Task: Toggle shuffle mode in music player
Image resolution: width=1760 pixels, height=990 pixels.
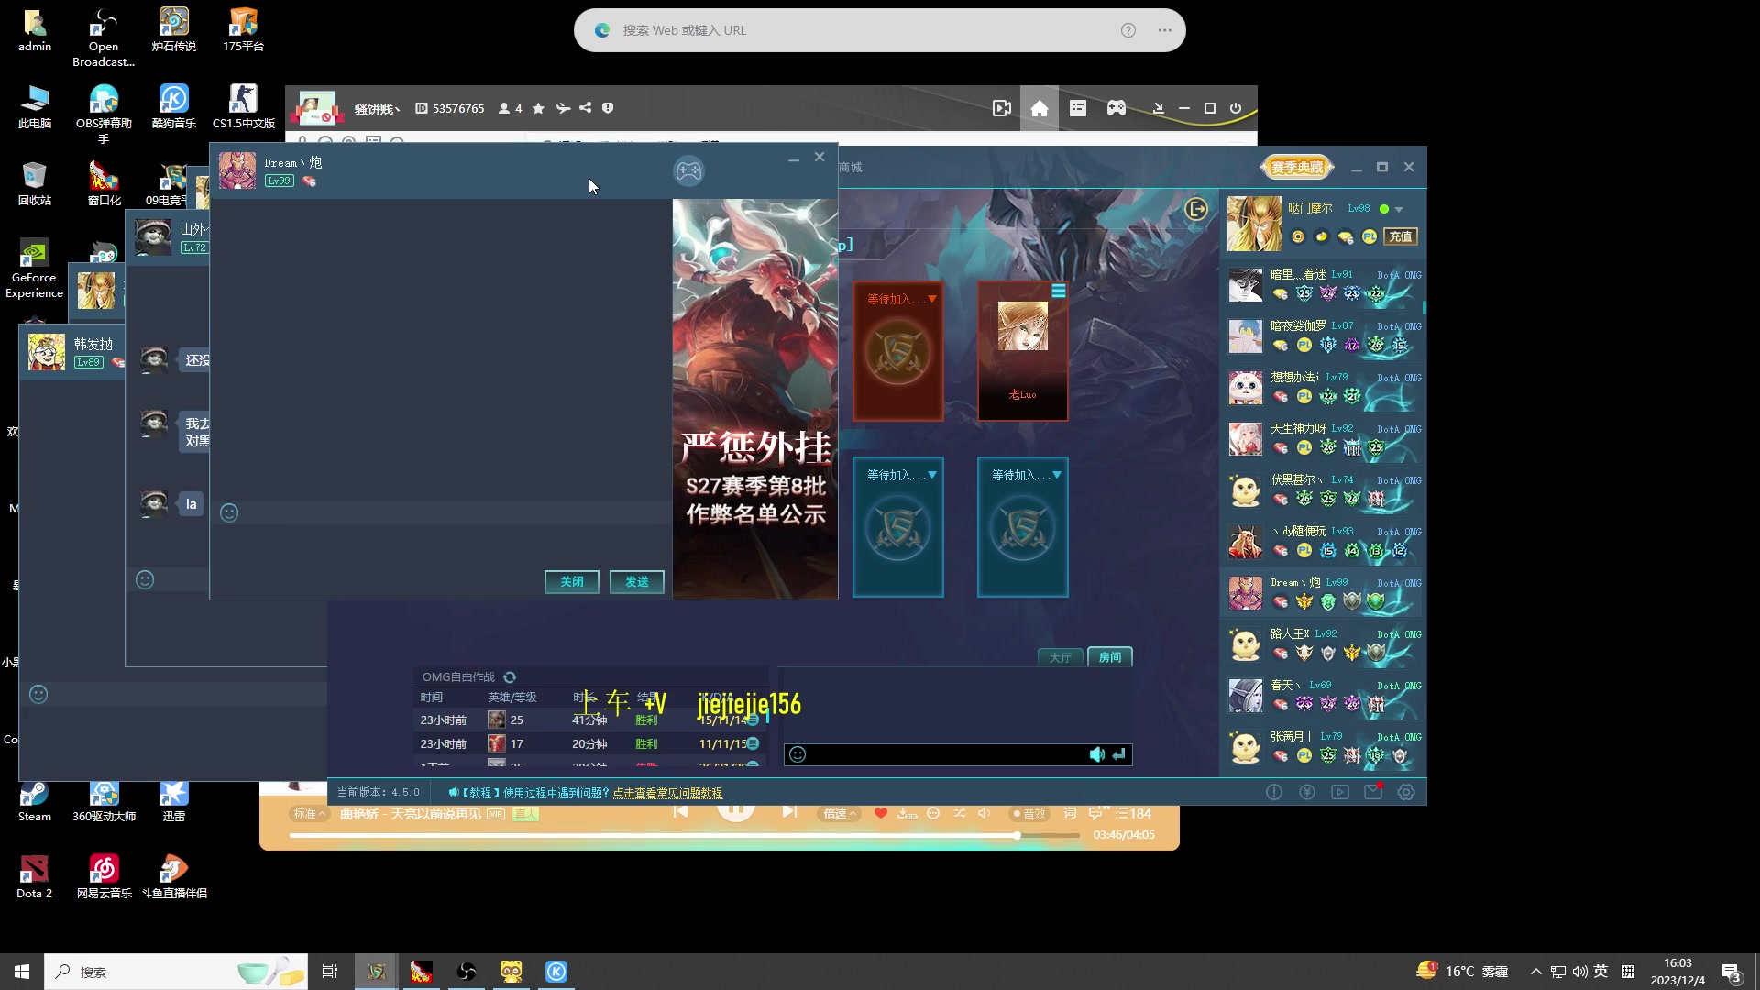Action: 959,813
